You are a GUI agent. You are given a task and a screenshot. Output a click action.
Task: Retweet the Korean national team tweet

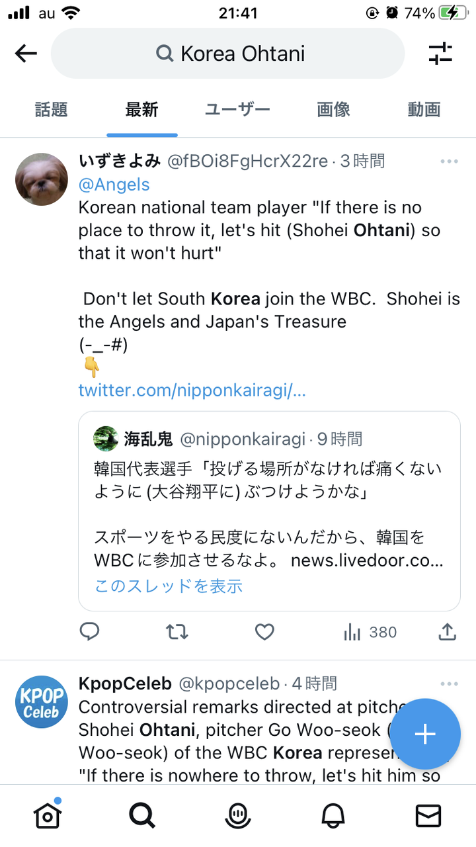[177, 632]
